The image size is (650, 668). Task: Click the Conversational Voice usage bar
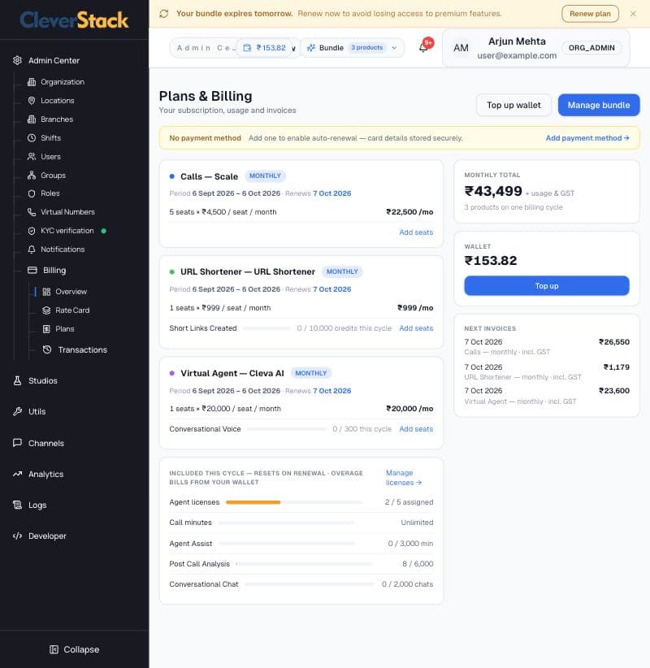point(287,429)
